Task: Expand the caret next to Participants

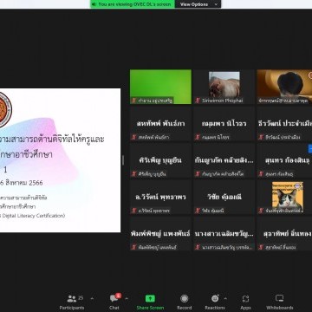Action: [x=92, y=298]
